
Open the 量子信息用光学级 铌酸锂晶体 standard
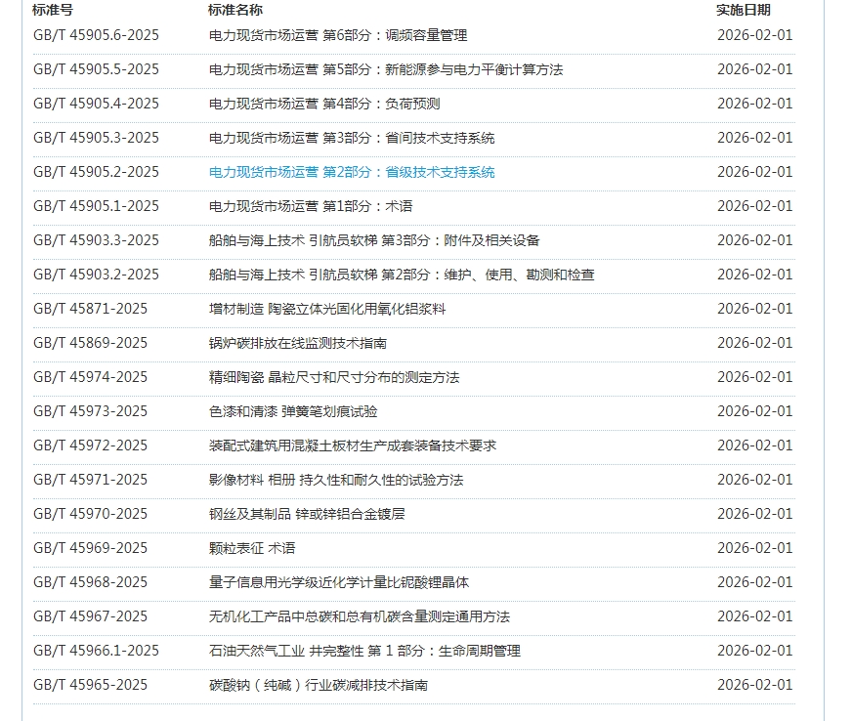339,582
